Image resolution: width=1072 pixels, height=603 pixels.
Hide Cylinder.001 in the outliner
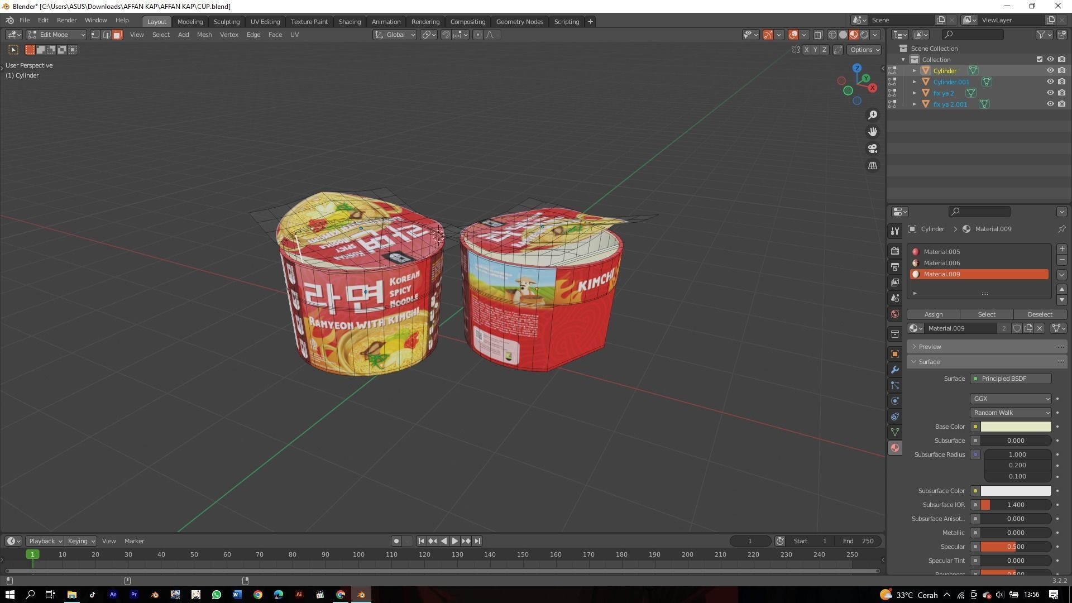[x=1051, y=82]
